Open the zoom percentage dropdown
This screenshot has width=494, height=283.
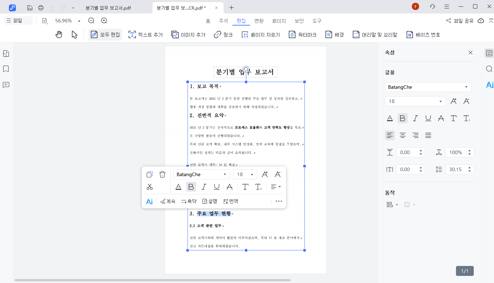(79, 21)
